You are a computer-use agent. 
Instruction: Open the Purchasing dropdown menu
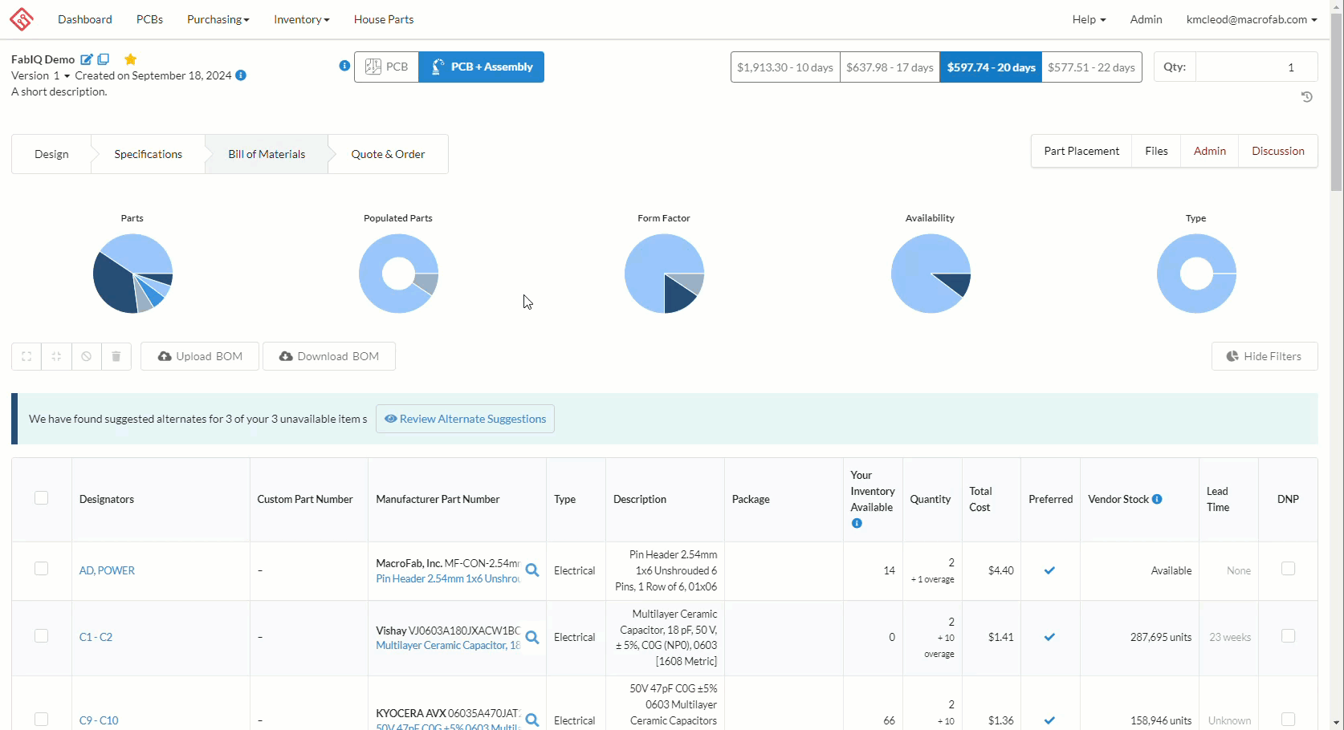[x=218, y=19]
